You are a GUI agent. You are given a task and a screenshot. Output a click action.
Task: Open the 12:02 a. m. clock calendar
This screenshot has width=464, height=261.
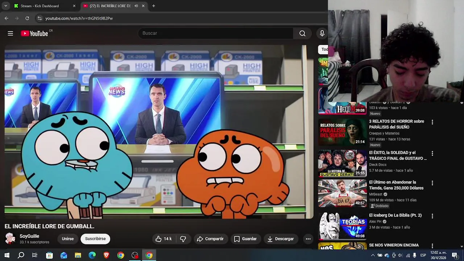pos(439,255)
